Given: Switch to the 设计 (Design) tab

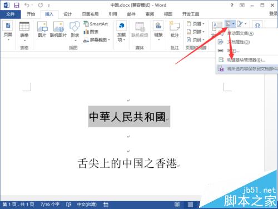Looking at the screenshot, I should click(x=67, y=14).
